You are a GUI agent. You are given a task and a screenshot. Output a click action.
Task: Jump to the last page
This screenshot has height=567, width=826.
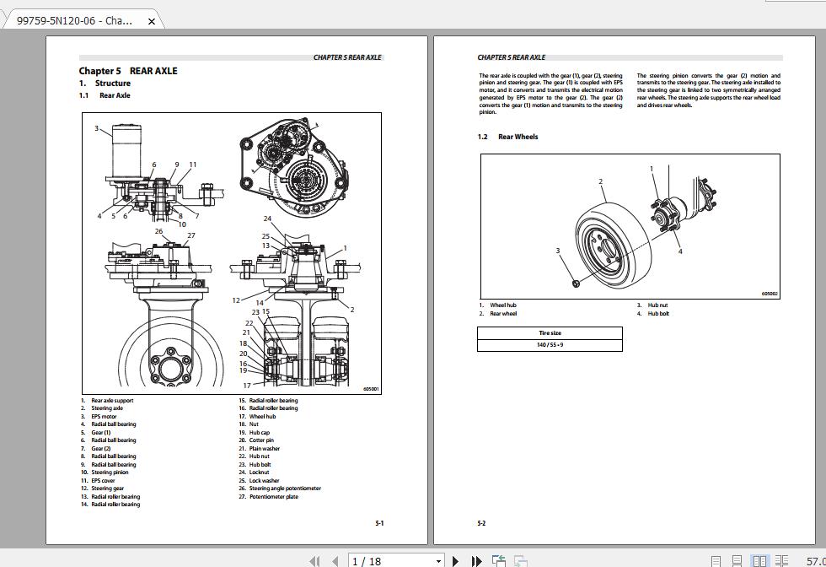tap(475, 559)
